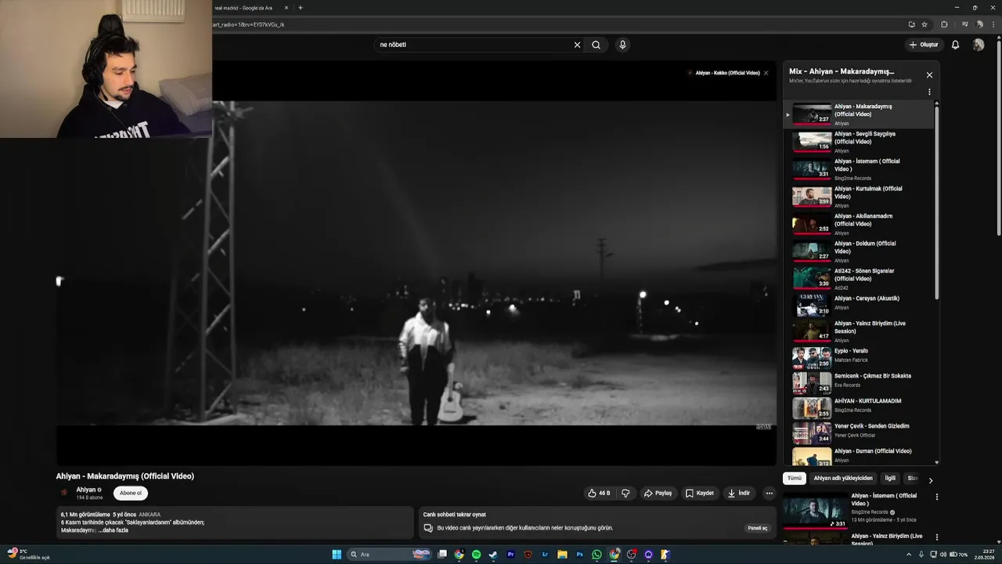The height and width of the screenshot is (564, 1002).
Task: Dismiss the Ahiyan - Kekko video card
Action: click(766, 73)
